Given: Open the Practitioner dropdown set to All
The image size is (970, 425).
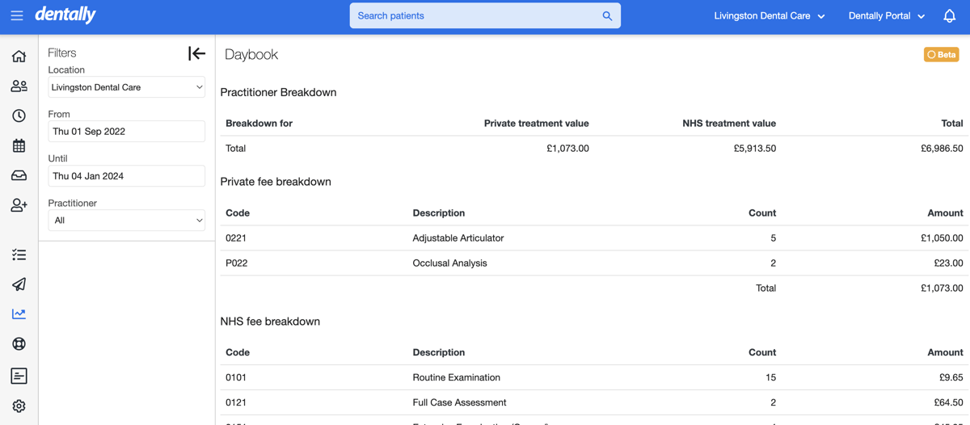Looking at the screenshot, I should click(126, 221).
